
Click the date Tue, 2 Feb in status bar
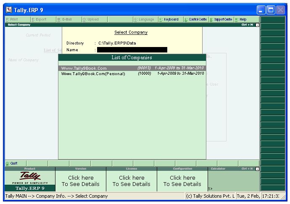click(x=248, y=196)
